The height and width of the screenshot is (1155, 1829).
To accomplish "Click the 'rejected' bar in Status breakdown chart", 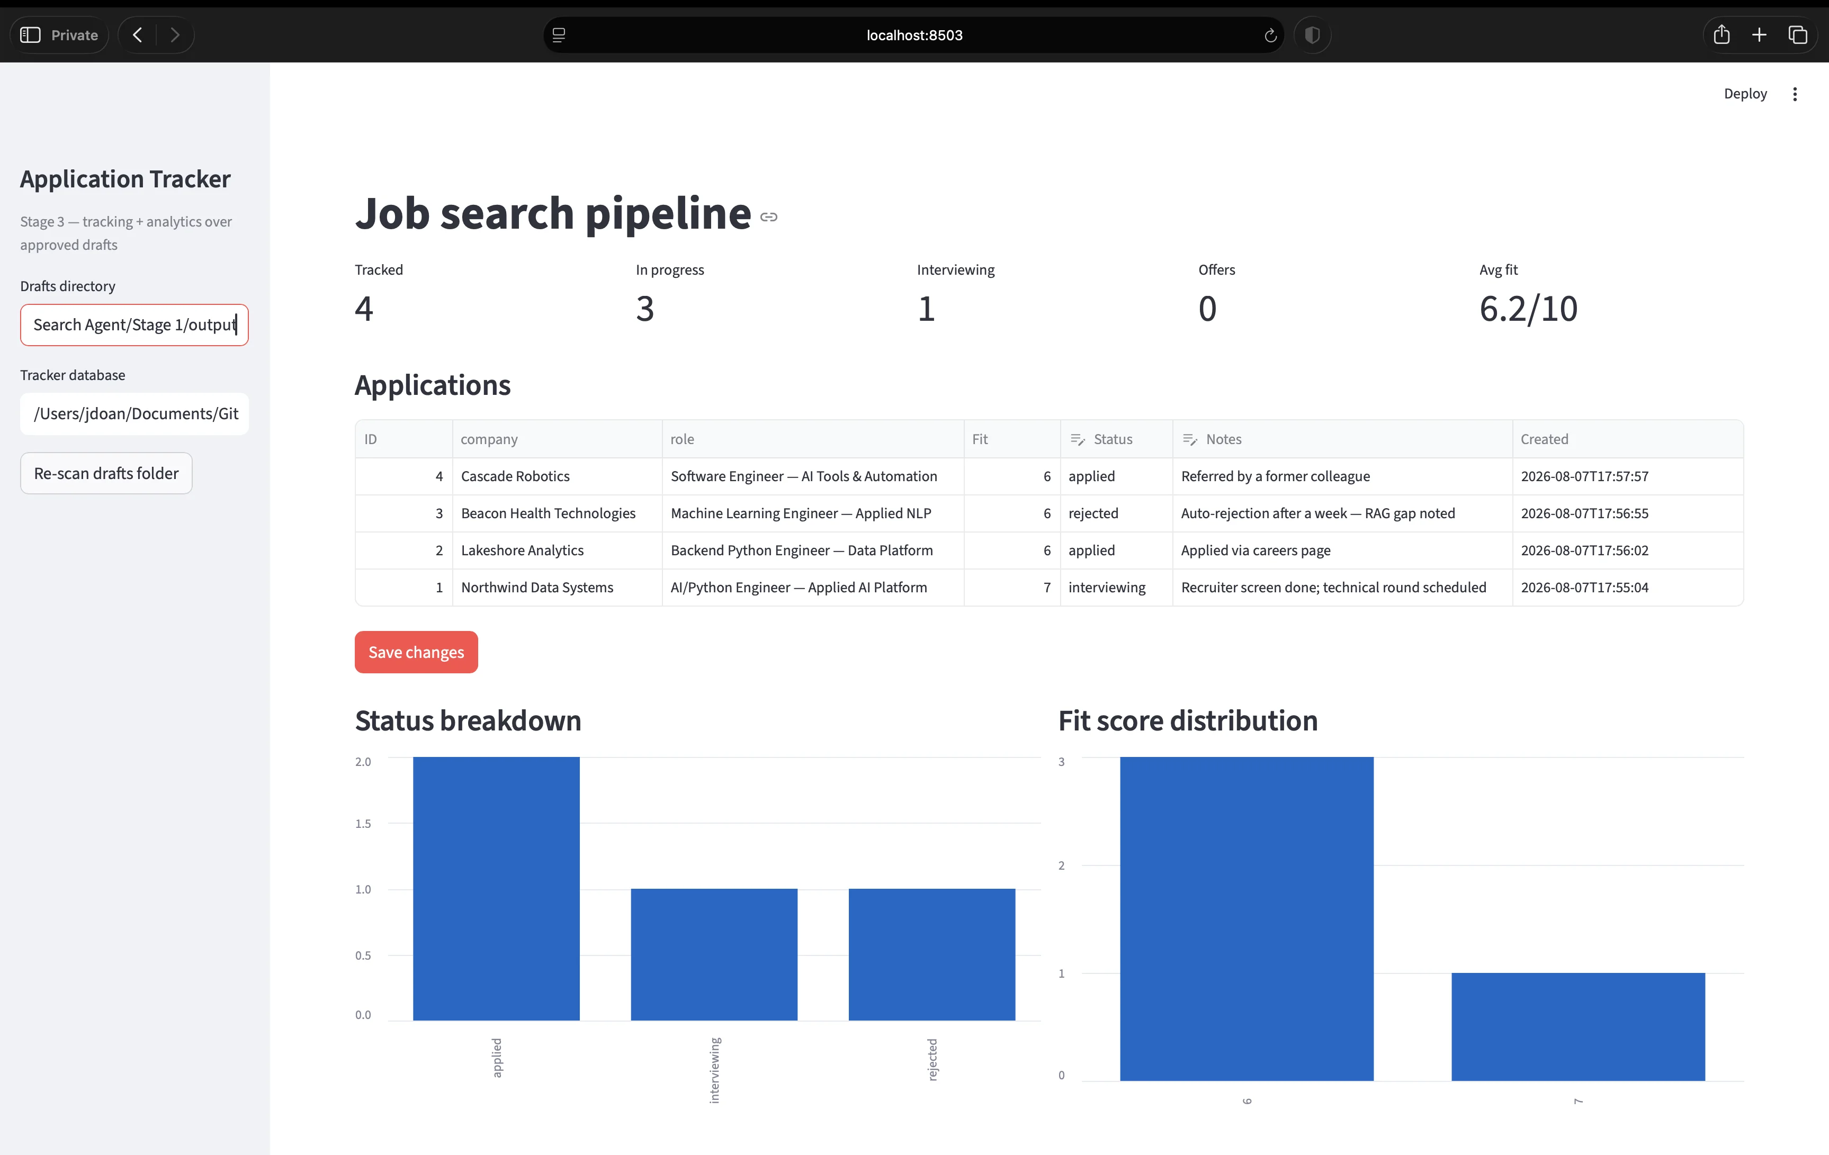I will [x=931, y=954].
